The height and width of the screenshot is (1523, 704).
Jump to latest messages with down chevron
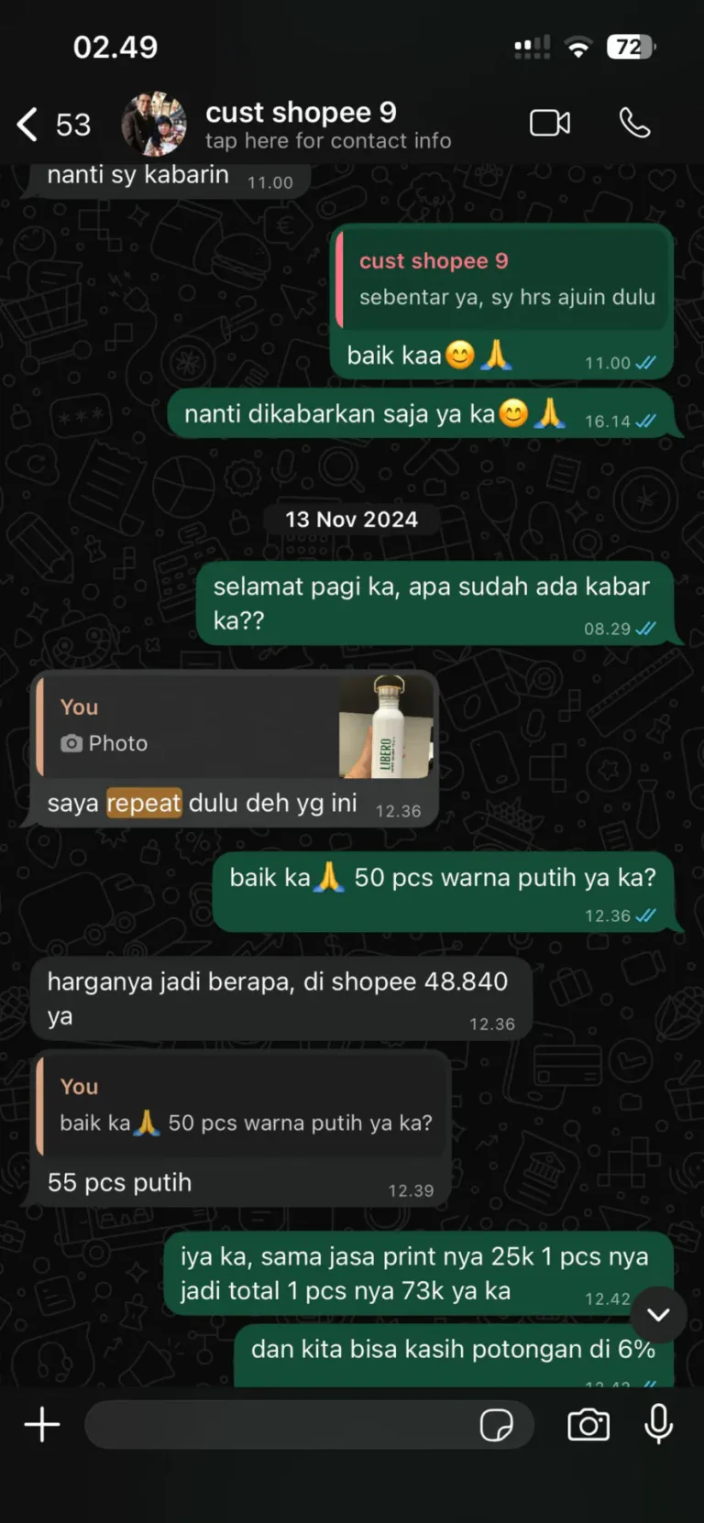[658, 1315]
